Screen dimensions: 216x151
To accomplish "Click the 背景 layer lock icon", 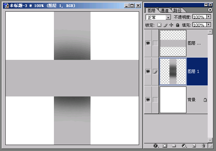I will click(x=205, y=100).
